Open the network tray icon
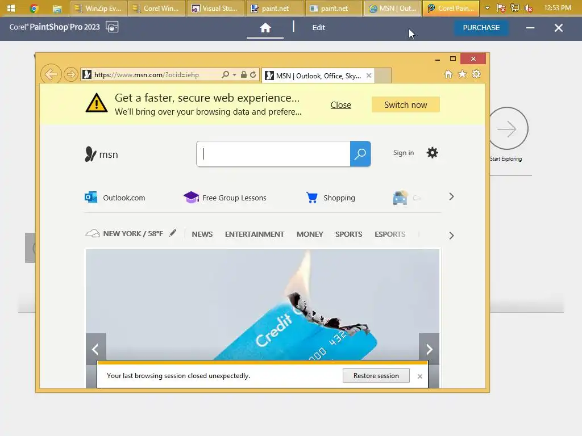 515,8
